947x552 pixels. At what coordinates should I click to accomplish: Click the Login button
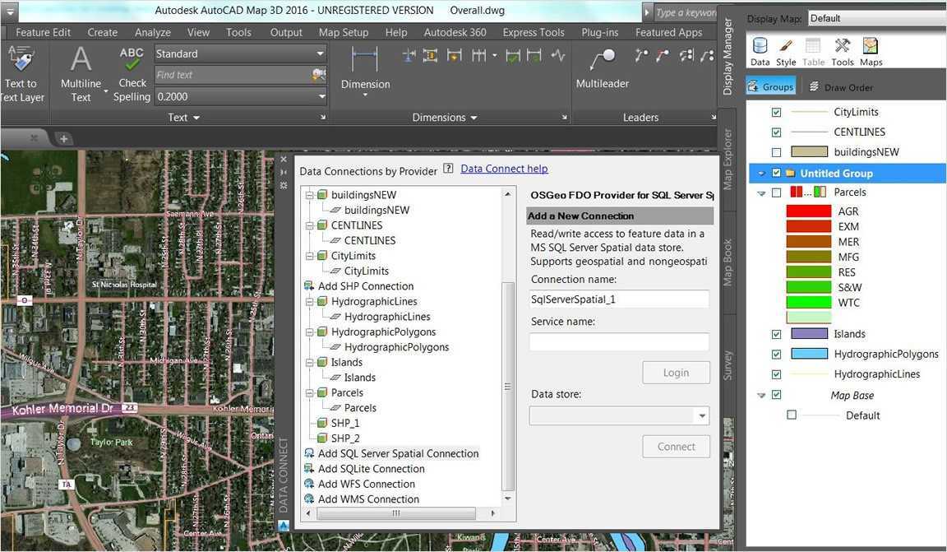[676, 373]
